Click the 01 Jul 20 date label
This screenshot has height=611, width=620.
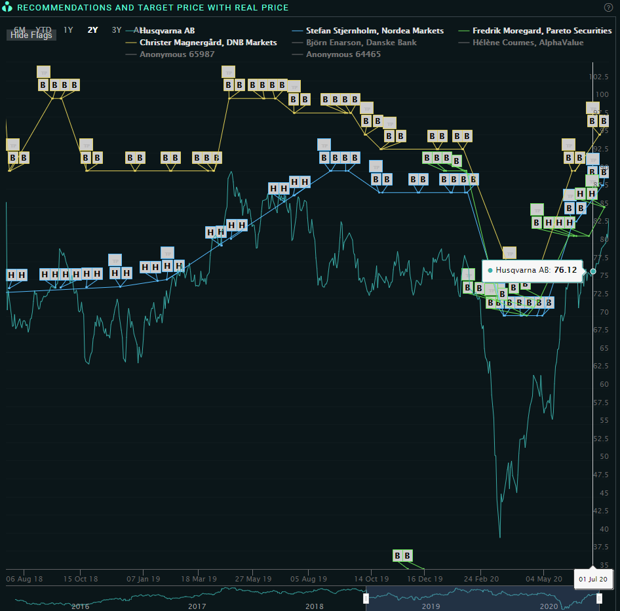(592, 580)
